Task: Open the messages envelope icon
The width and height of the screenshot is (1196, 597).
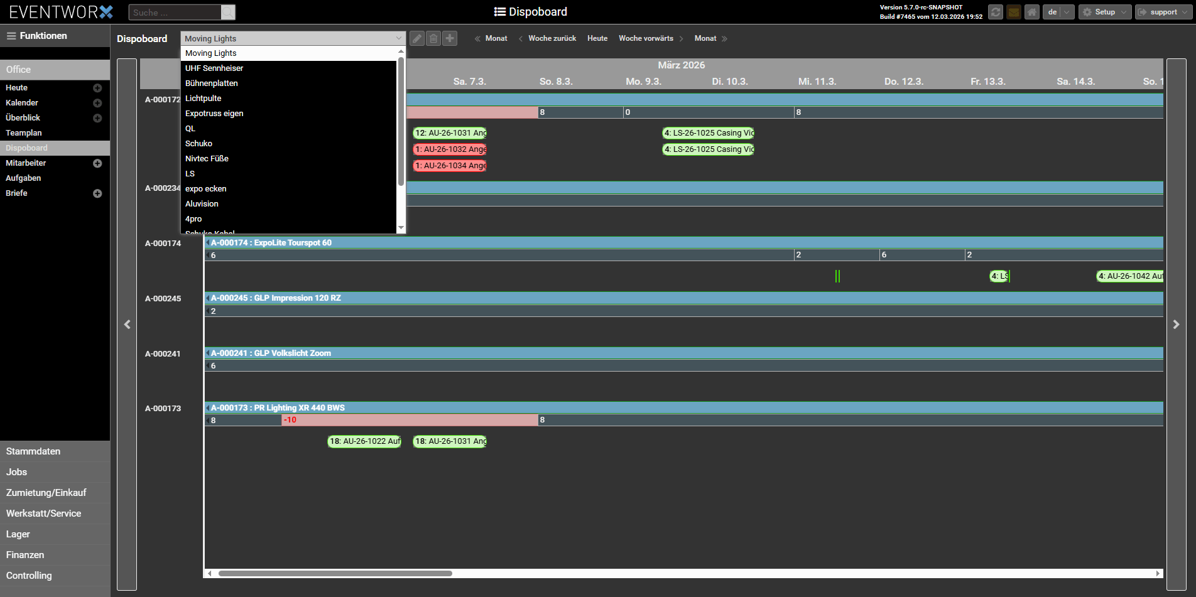Action: coord(1013,12)
